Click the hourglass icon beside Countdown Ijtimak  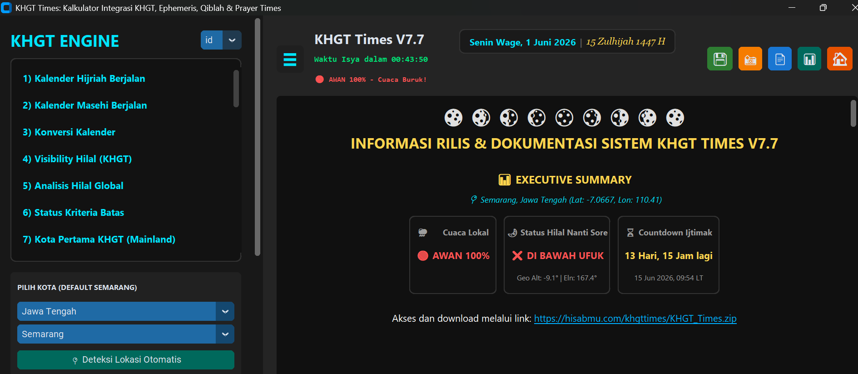click(630, 233)
